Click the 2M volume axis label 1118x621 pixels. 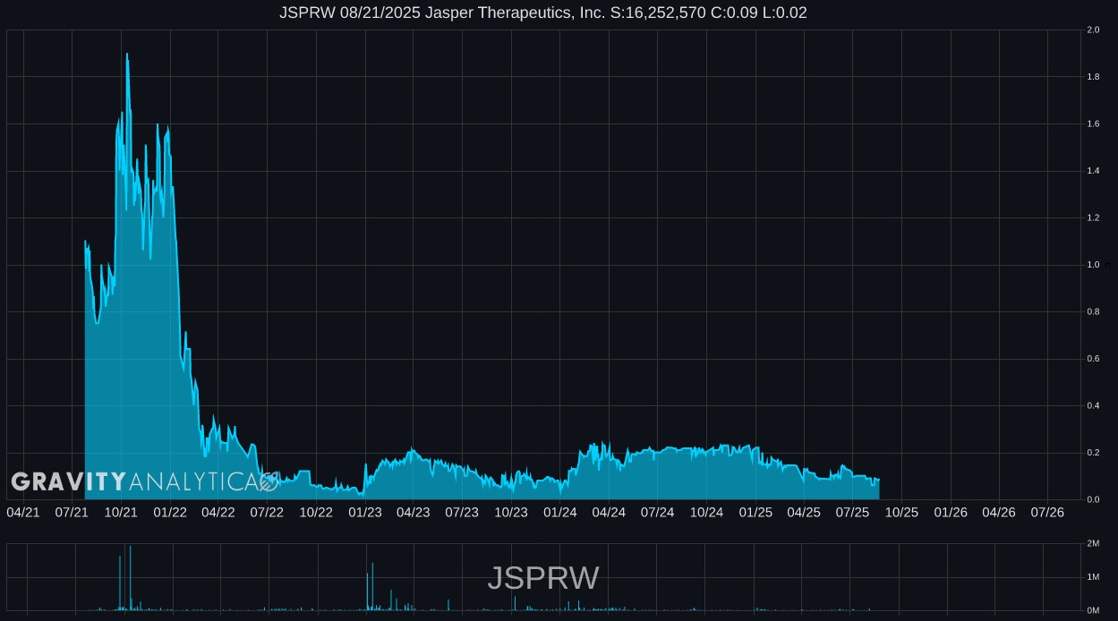click(x=1093, y=544)
